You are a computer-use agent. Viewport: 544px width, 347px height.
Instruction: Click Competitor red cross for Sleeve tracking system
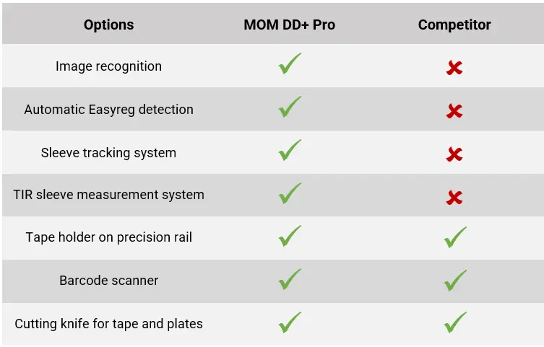pyautogui.click(x=454, y=154)
